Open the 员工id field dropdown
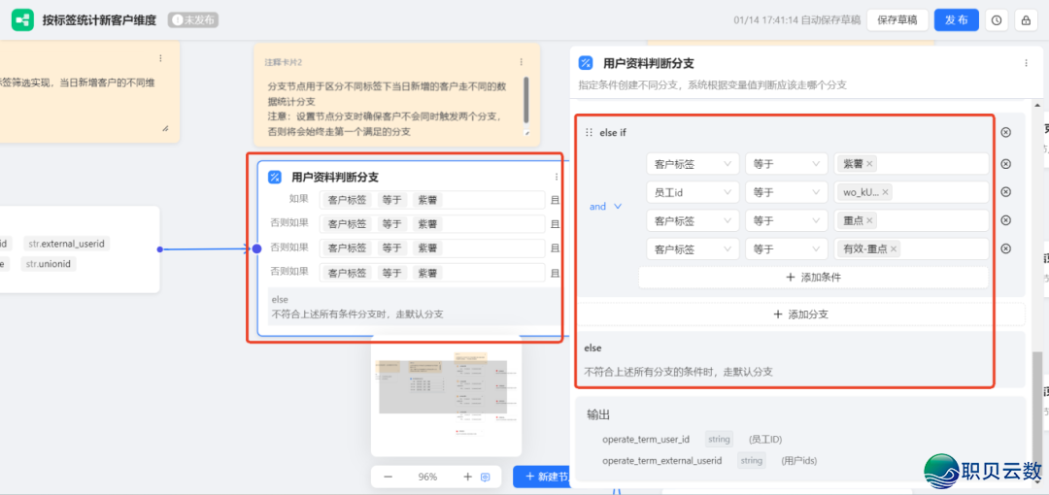 click(692, 192)
